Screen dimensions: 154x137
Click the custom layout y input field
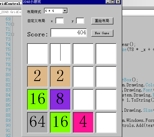(x=80, y=21)
